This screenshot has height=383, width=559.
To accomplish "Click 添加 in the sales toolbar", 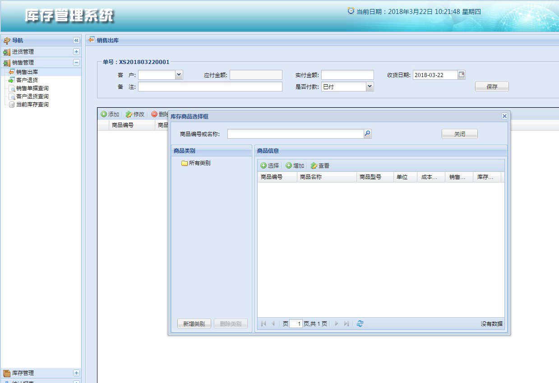I will [110, 114].
